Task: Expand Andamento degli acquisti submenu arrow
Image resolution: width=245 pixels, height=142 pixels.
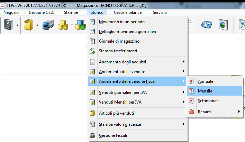Action: [x=183, y=62]
